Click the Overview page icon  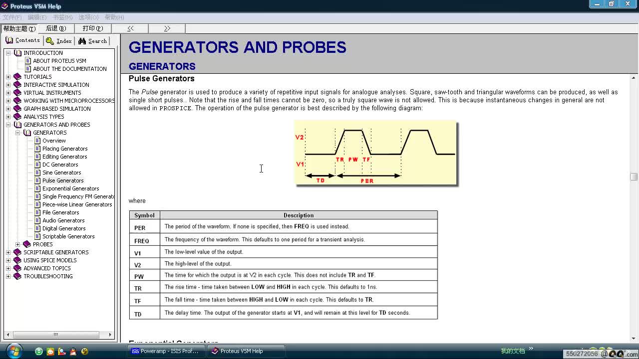[x=37, y=141]
